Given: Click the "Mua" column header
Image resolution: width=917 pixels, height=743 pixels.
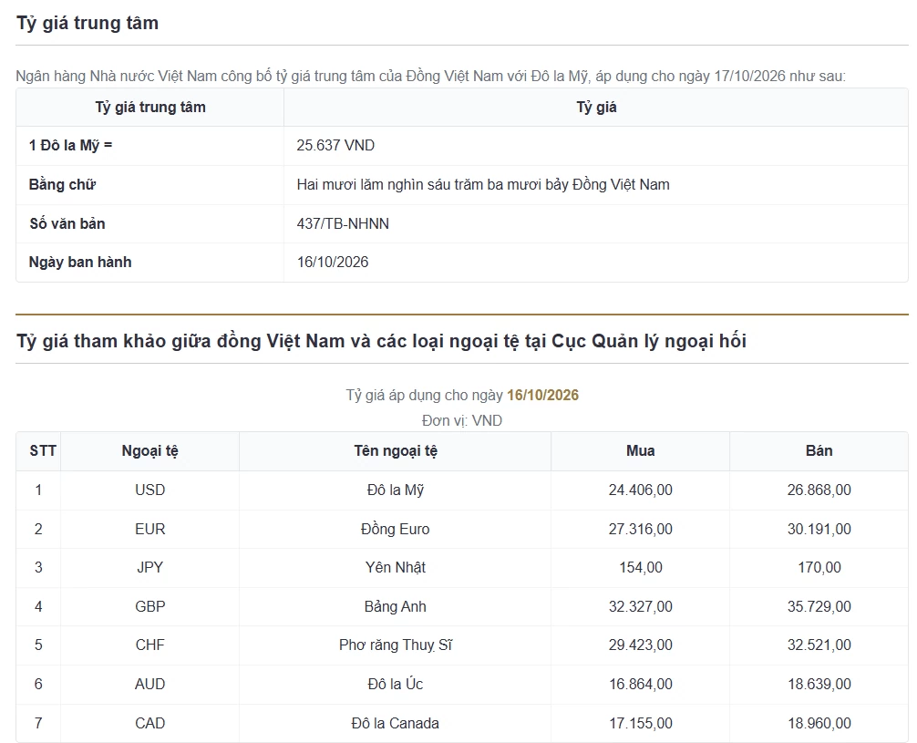Looking at the screenshot, I should (641, 451).
